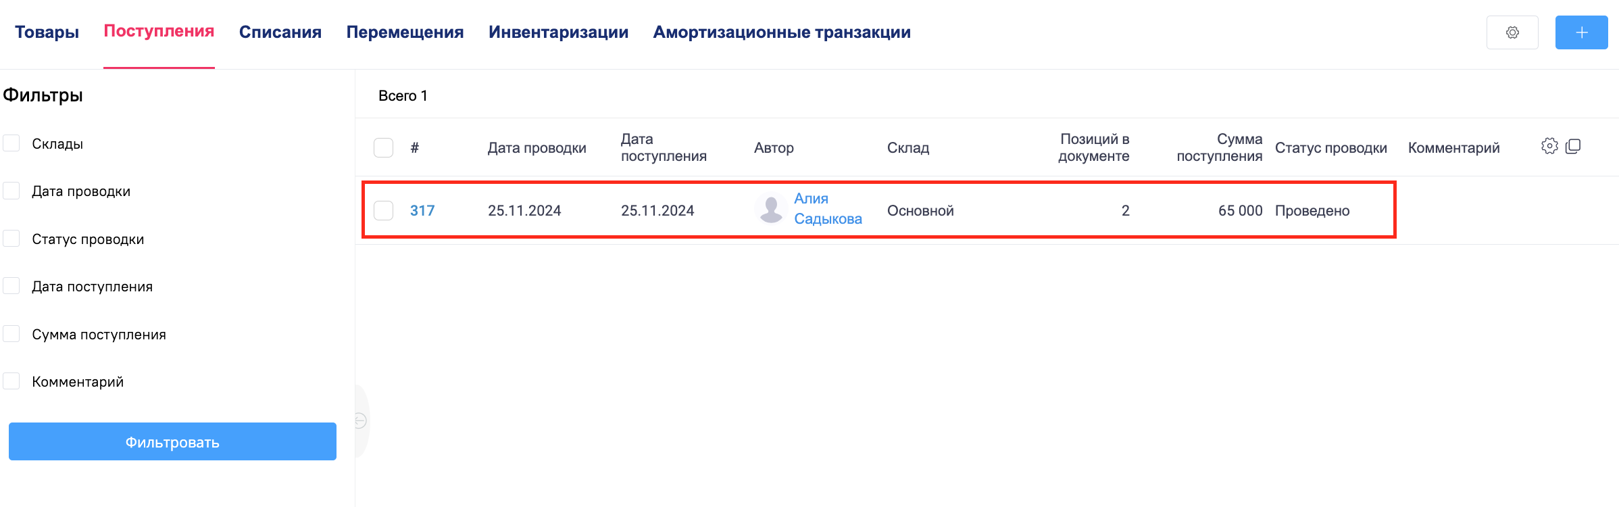Screen dimensions: 1619x507
Task: Click the Проведено status cell
Action: (1312, 210)
